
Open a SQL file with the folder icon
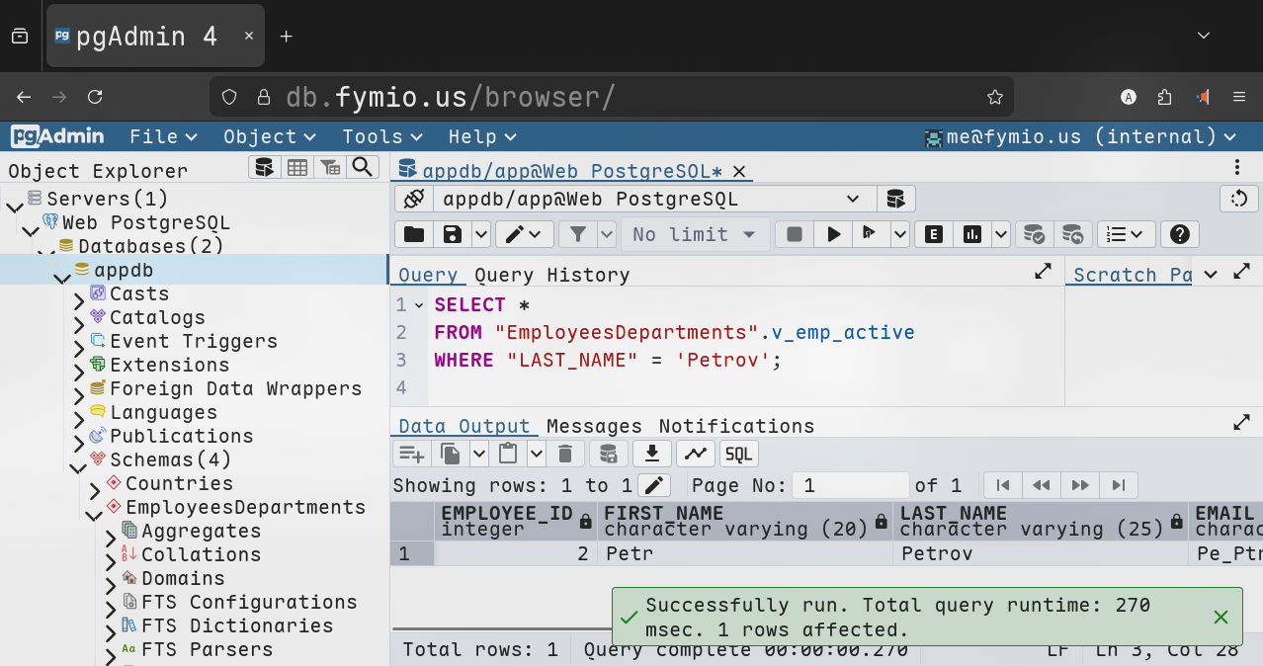pyautogui.click(x=413, y=234)
